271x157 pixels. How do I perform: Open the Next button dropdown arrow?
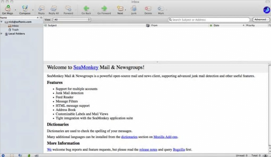coord(125,10)
